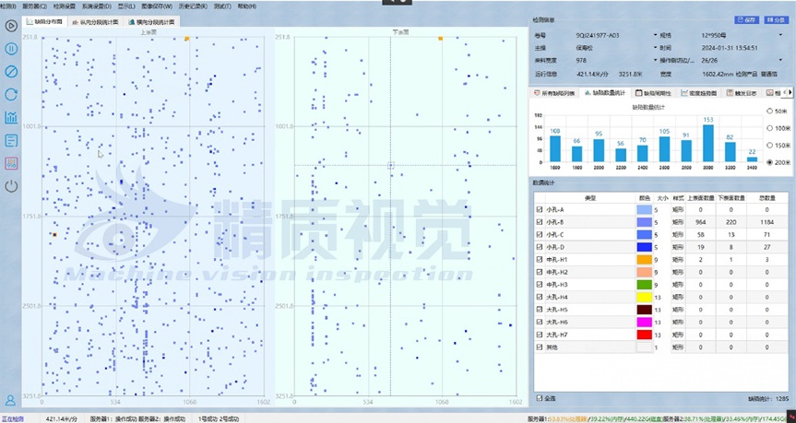Select the 50米 radio button
Image resolution: width=796 pixels, height=423 pixels.
point(770,111)
